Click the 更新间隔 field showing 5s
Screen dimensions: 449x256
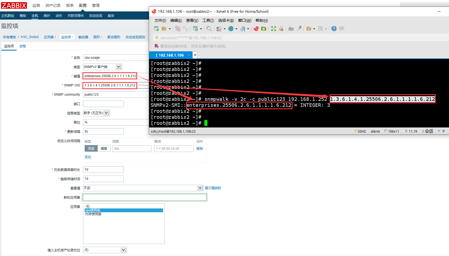[x=103, y=132]
